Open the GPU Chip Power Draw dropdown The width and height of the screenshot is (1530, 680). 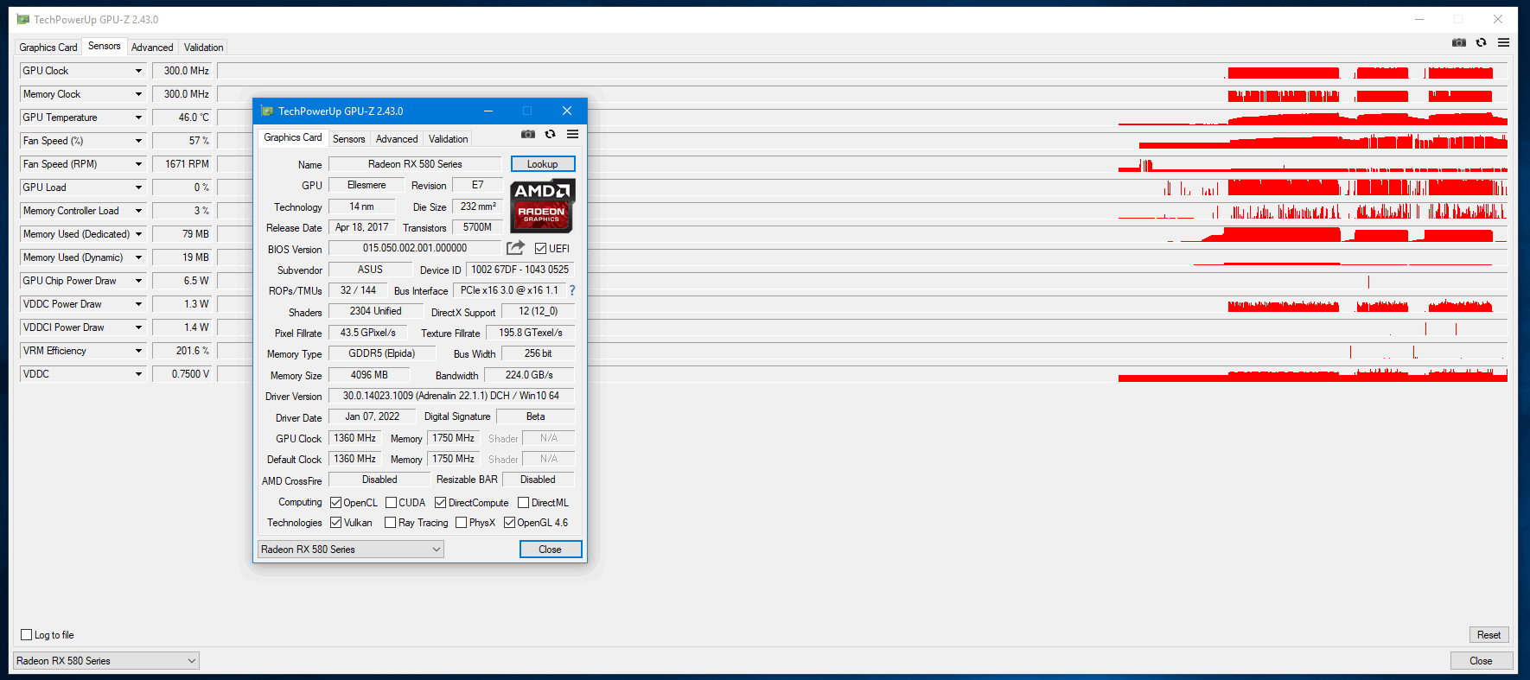coord(138,281)
